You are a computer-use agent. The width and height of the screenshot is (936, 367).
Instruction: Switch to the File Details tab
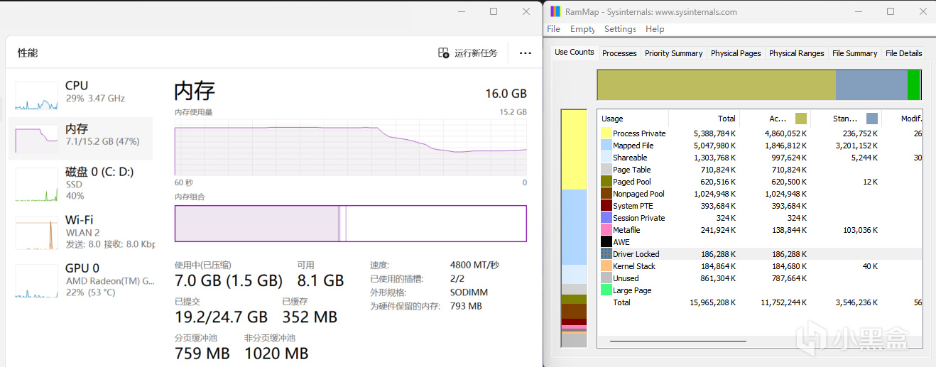click(x=903, y=53)
